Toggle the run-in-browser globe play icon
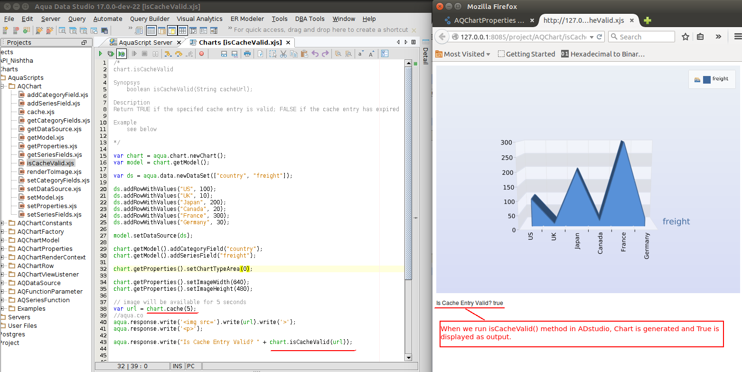This screenshot has width=742, height=372. 122,54
